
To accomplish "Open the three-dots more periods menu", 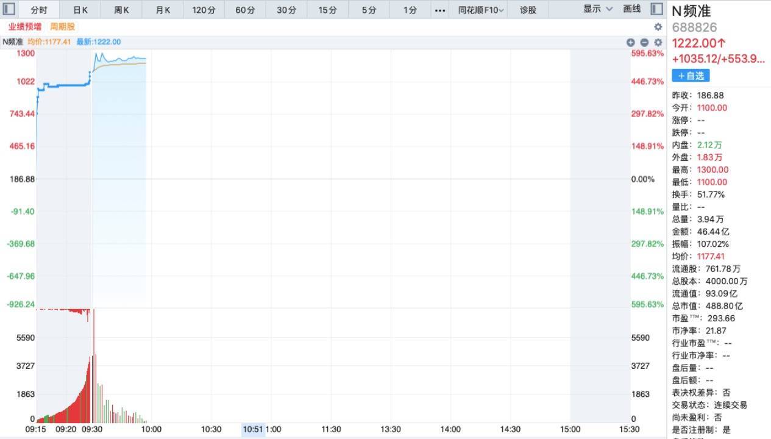I will pyautogui.click(x=440, y=10).
